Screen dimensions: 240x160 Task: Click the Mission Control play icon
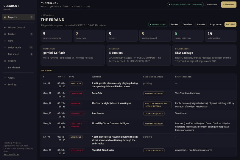(5, 27)
